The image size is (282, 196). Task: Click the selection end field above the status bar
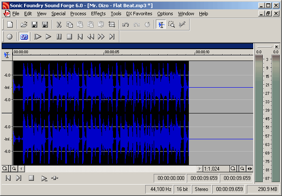point(204,178)
